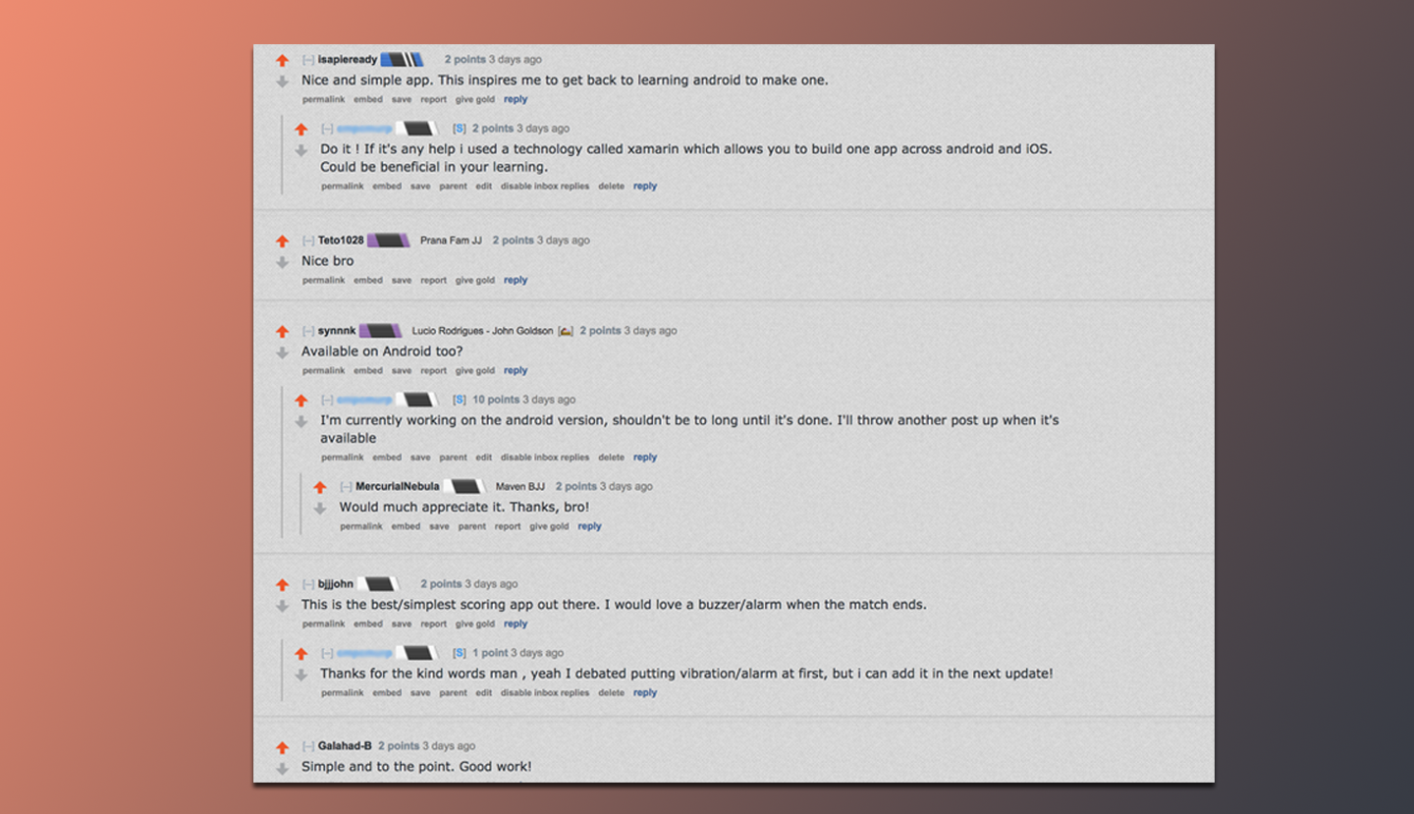Collapse synnnk's comment thread
Image resolution: width=1414 pixels, height=814 pixels.
[308, 331]
